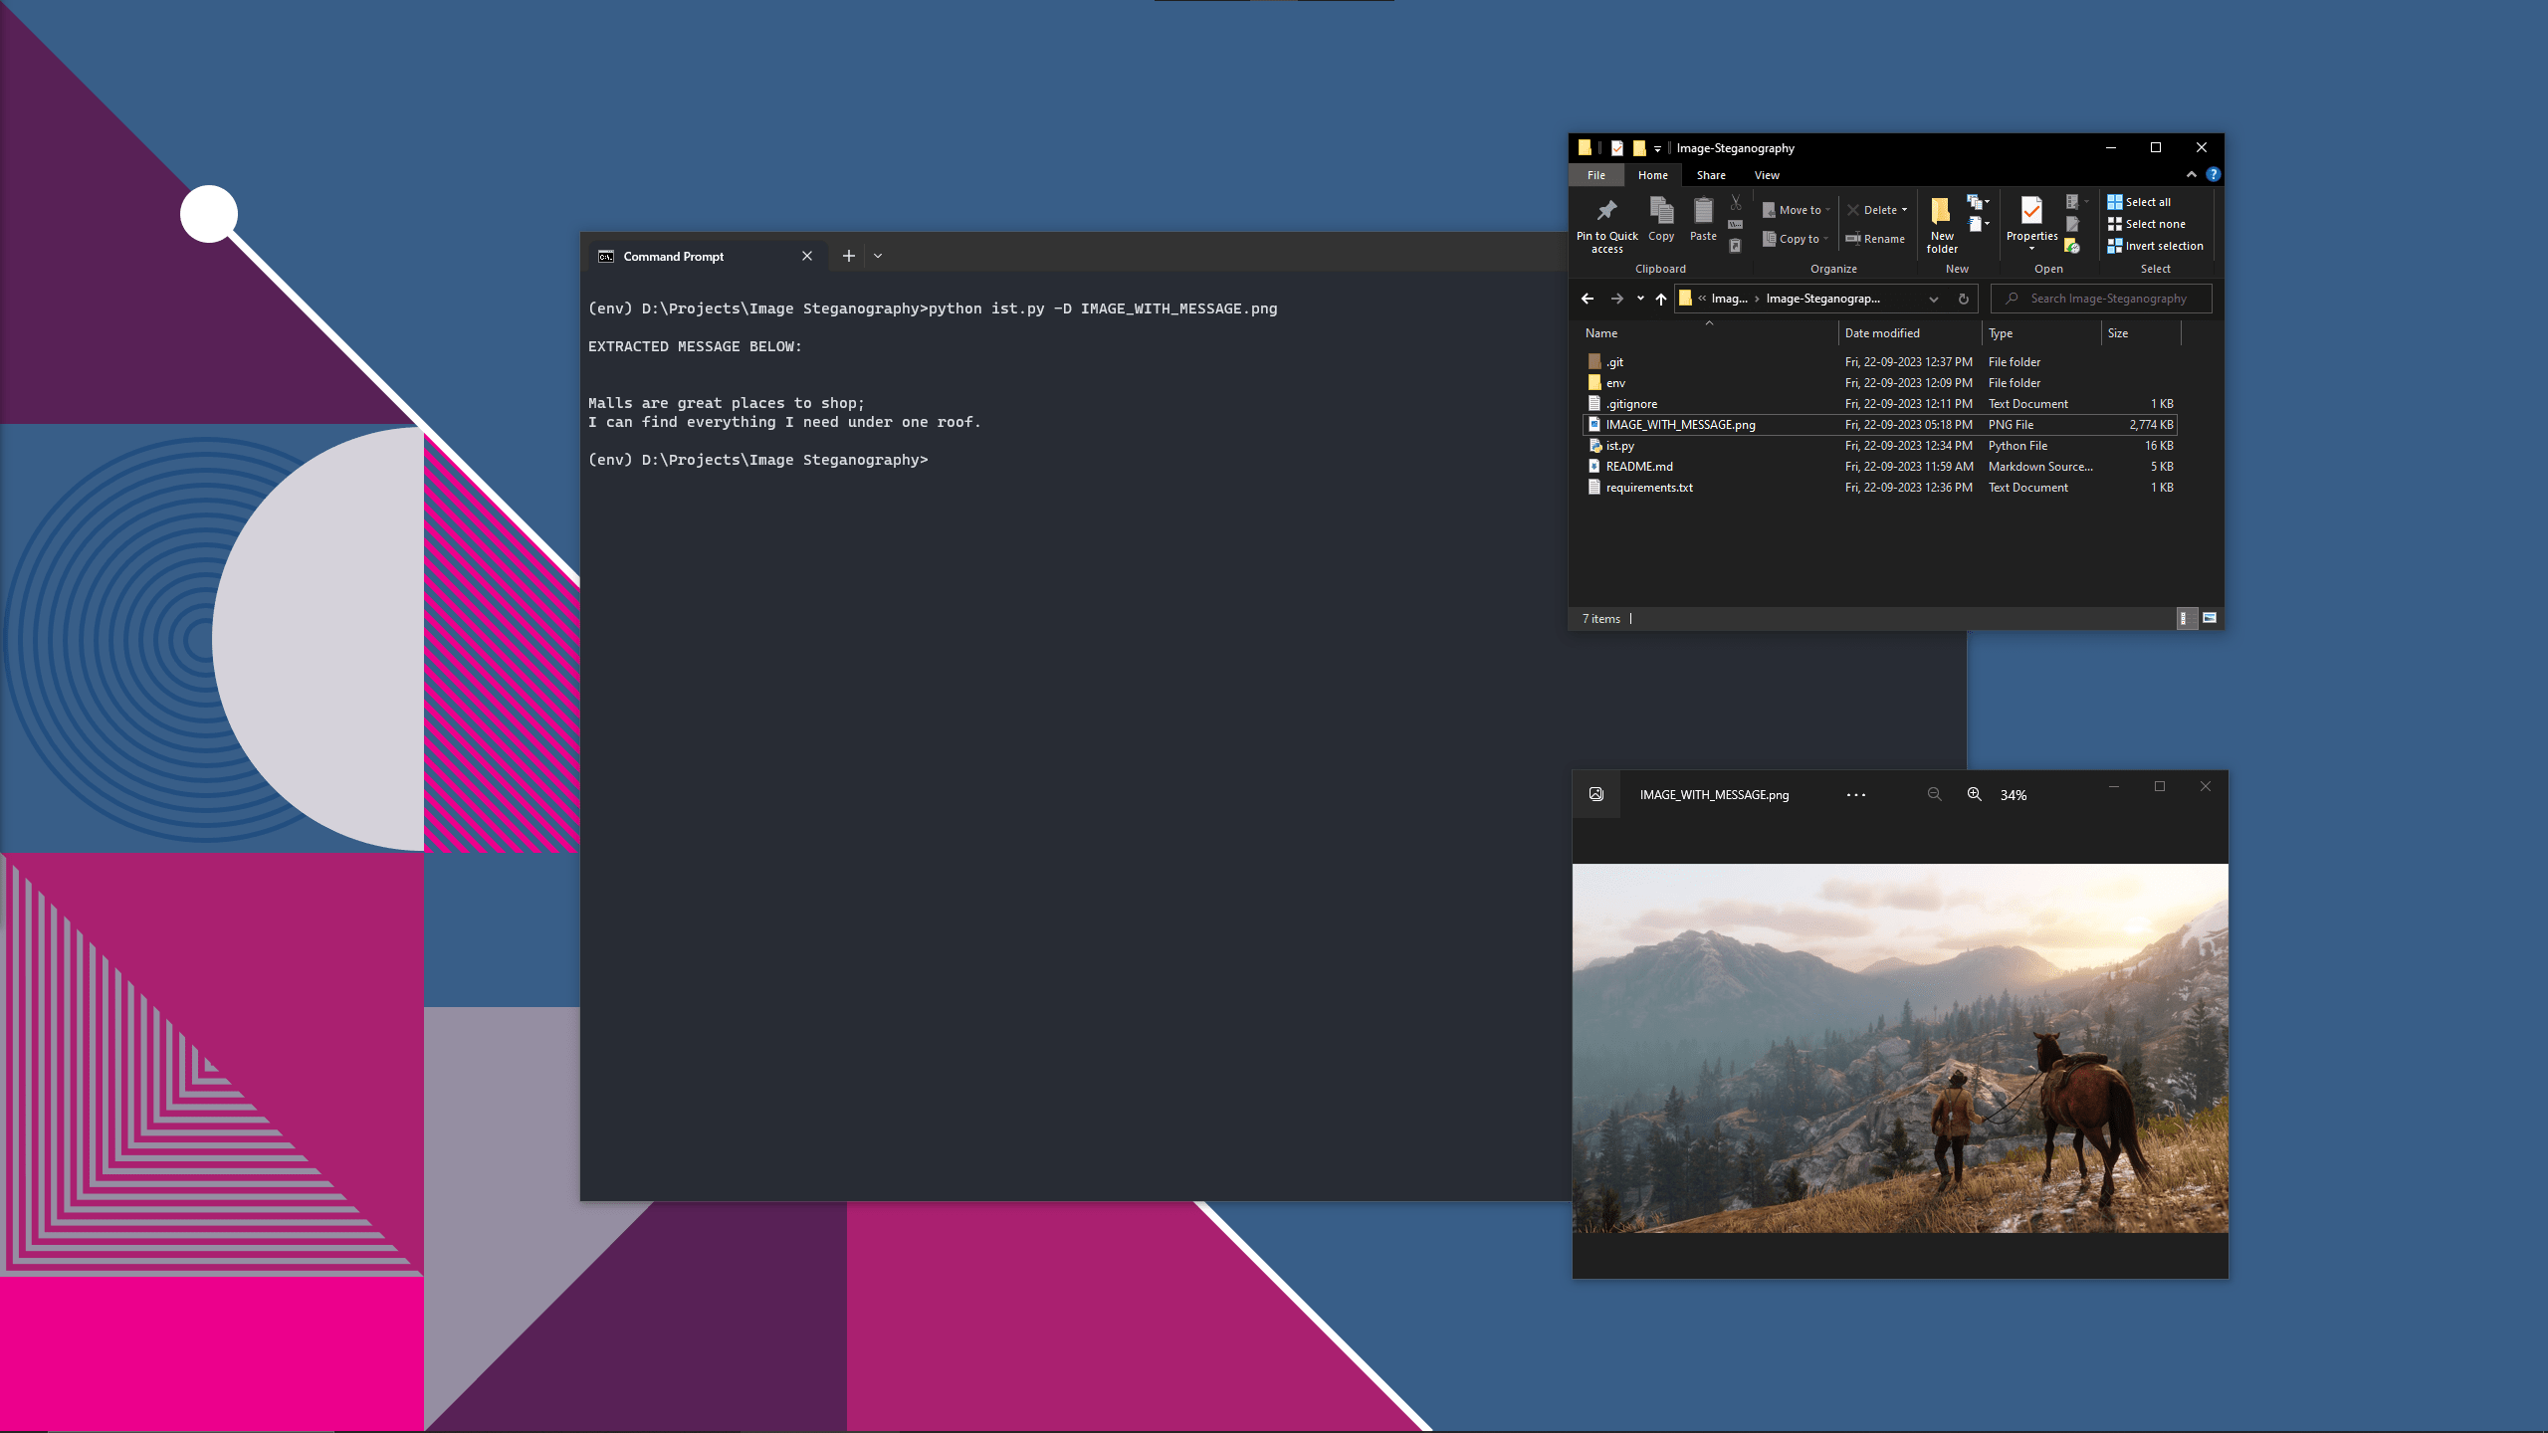Click the Pin to Quick access icon
The width and height of the screenshot is (2548, 1433).
pyautogui.click(x=1606, y=211)
